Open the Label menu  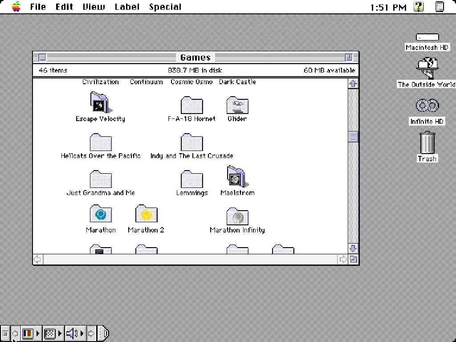pos(127,7)
